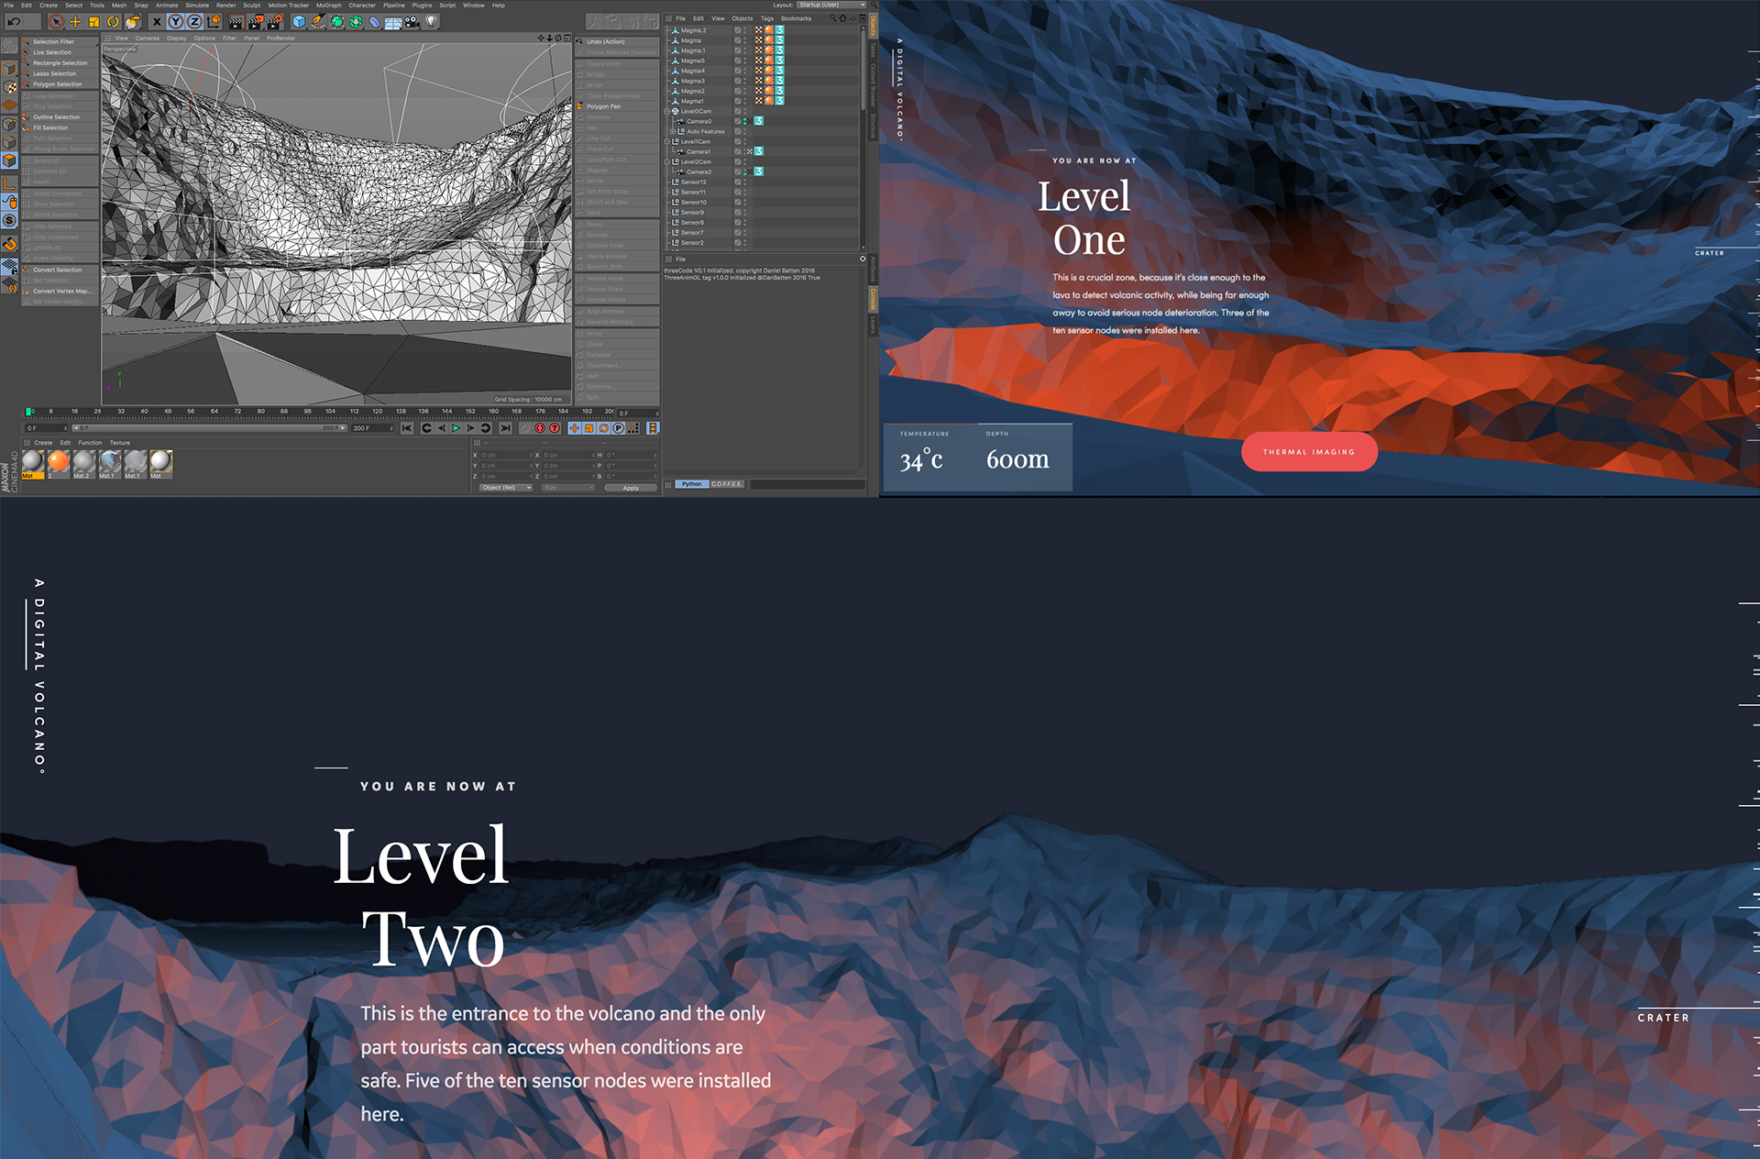
Task: Click the green Play Forwards button
Action: pos(456,428)
